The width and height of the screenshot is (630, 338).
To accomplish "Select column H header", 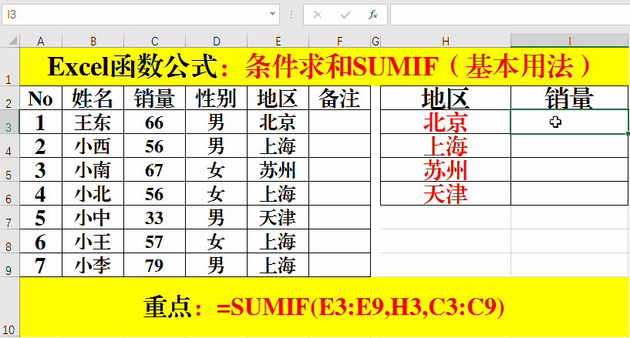I will pos(446,41).
